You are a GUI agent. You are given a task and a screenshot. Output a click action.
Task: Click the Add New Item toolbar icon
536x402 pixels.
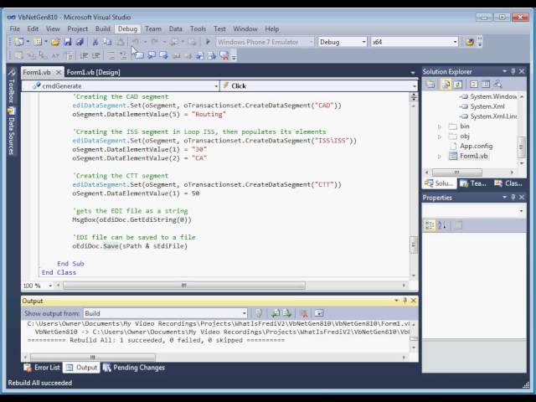coord(37,42)
